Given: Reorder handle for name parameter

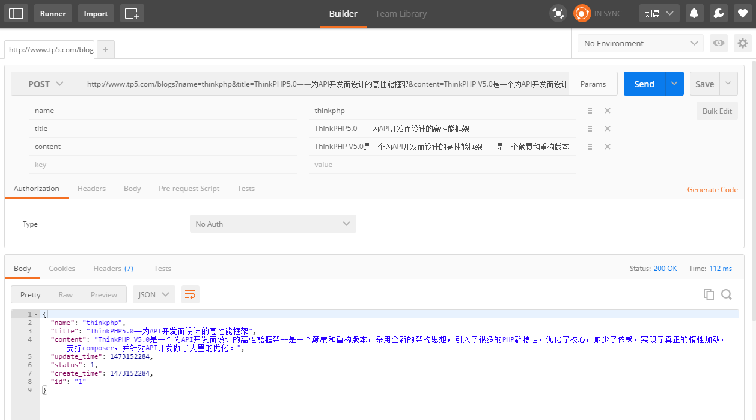Looking at the screenshot, I should 590,111.
